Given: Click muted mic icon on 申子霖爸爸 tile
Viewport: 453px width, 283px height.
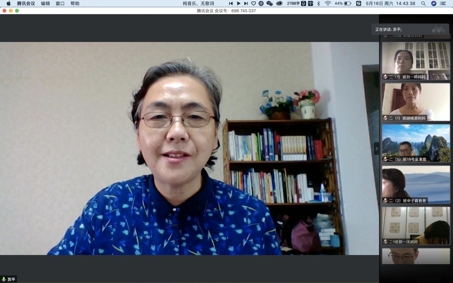Looking at the screenshot, I should coord(385,200).
